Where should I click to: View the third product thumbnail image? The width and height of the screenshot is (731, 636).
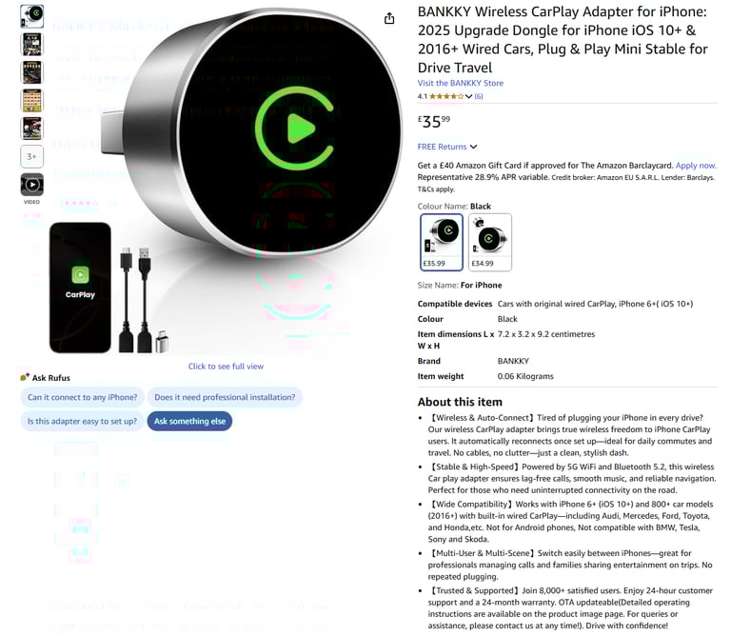31,72
